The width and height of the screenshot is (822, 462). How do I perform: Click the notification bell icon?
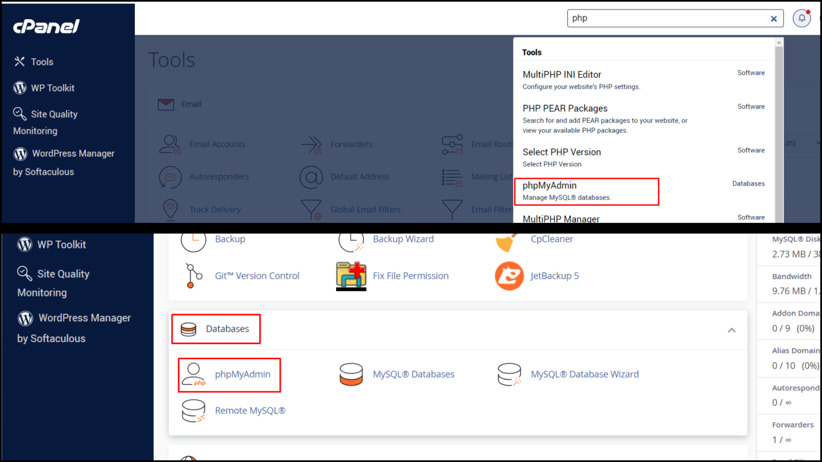(801, 18)
